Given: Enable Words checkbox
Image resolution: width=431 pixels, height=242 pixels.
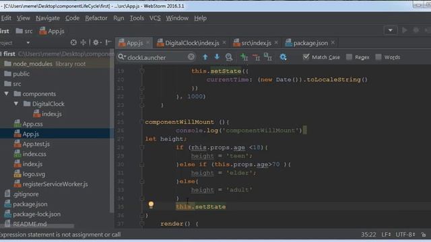Looking at the screenshot, I should point(378,56).
